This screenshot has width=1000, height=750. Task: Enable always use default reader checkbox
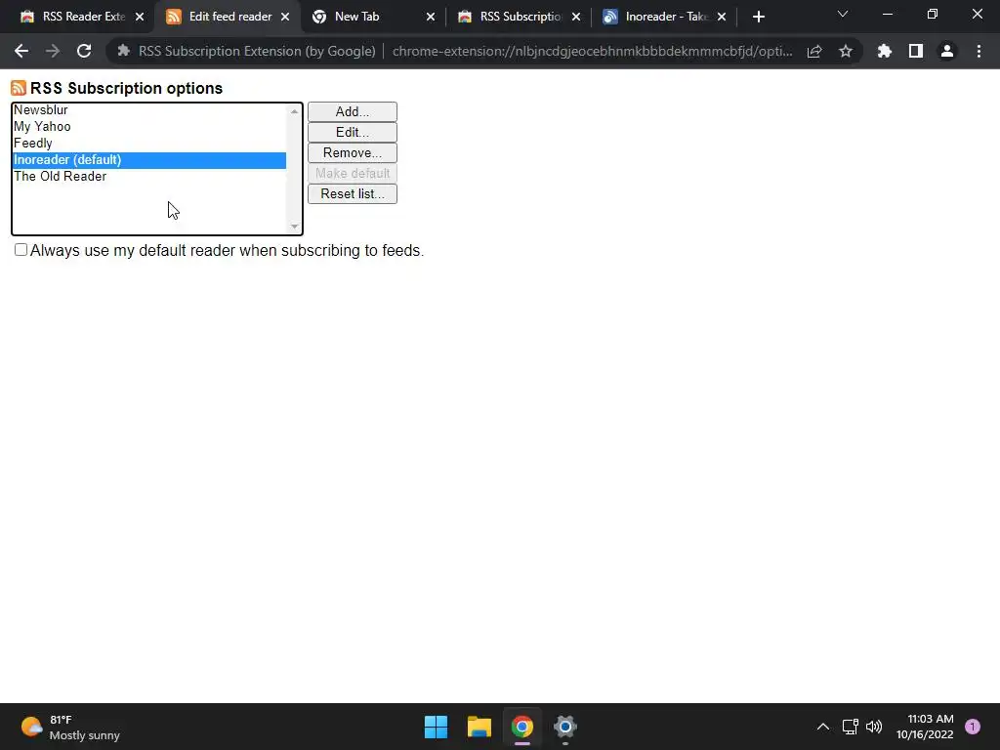(21, 249)
